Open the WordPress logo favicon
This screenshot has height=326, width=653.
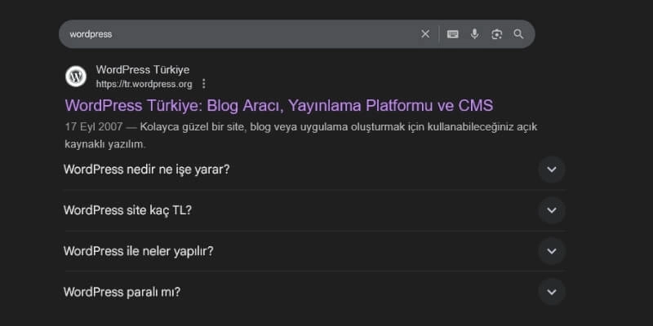pos(76,77)
